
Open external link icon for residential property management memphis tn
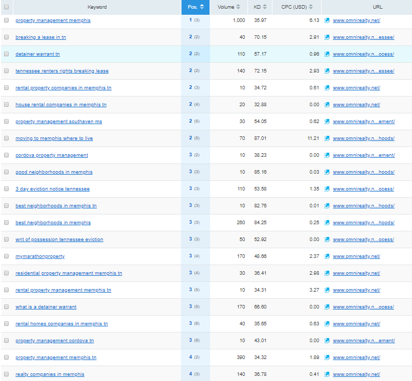coord(327,273)
